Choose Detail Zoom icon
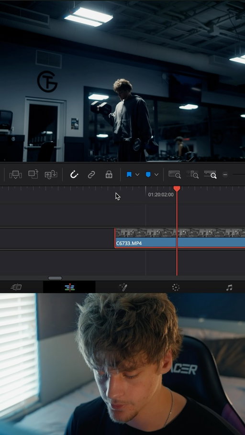 coord(192,174)
